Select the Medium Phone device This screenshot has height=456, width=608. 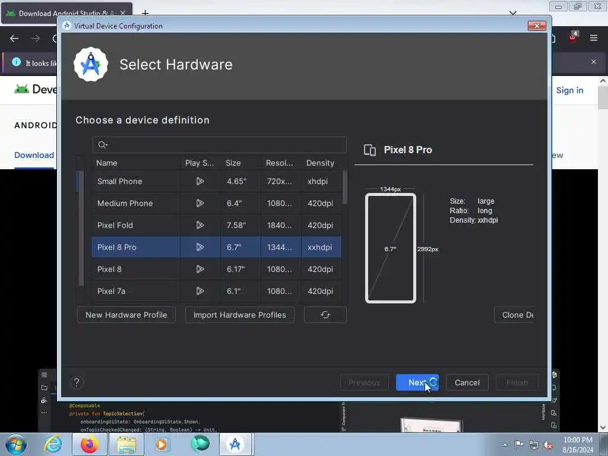click(216, 203)
